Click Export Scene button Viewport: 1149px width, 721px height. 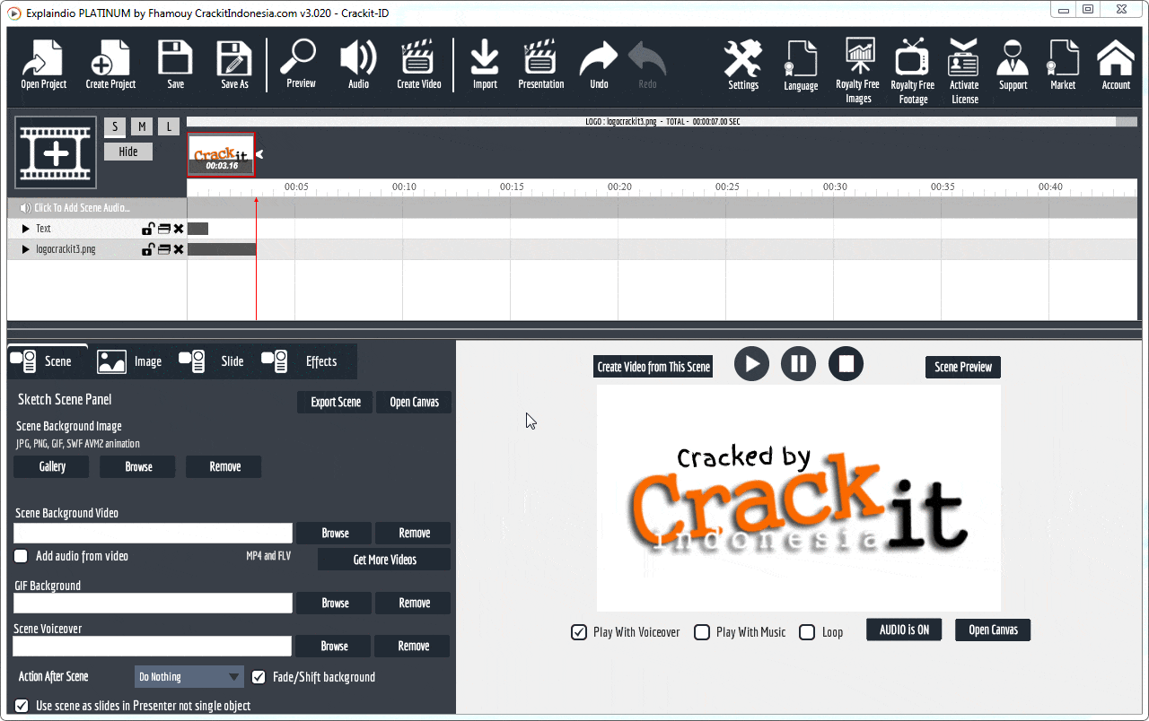tap(336, 402)
